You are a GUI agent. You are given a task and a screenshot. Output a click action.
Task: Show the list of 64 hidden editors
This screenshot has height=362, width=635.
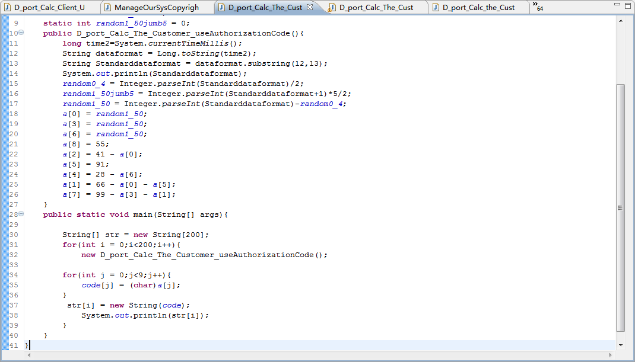538,6
